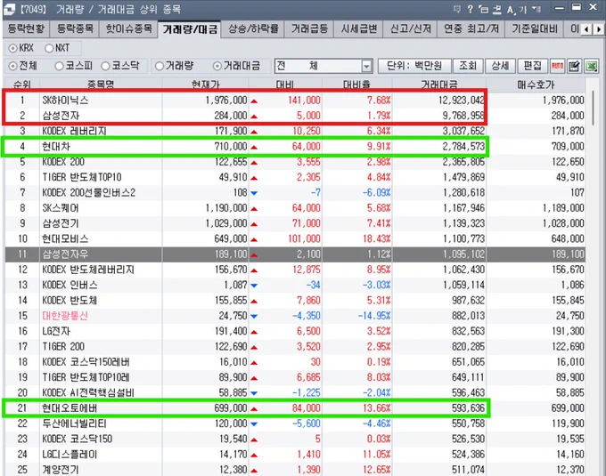Click the tab strip right arrow
Screen dimensions: 606x476
[x=599, y=29]
